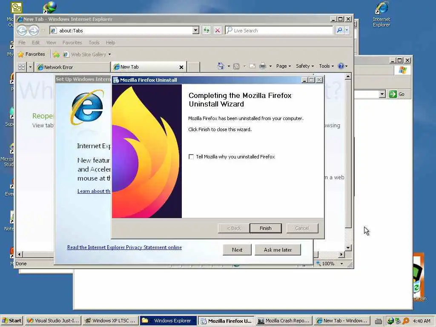Expand the search provider dropdown arrow
436x327 pixels.
pos(347,30)
